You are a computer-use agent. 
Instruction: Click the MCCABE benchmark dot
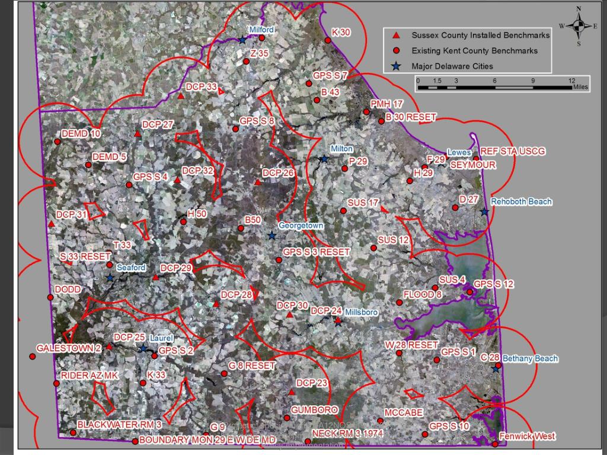380,421
